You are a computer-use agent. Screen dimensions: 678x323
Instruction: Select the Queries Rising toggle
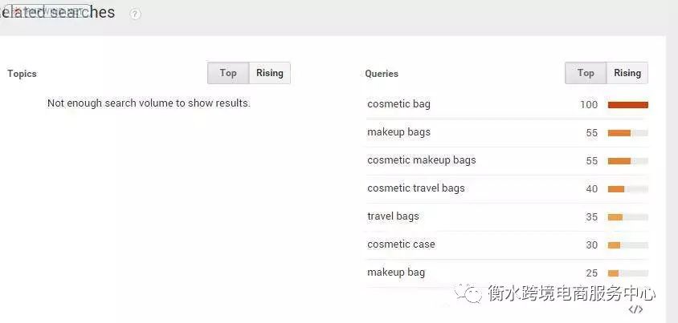[627, 73]
